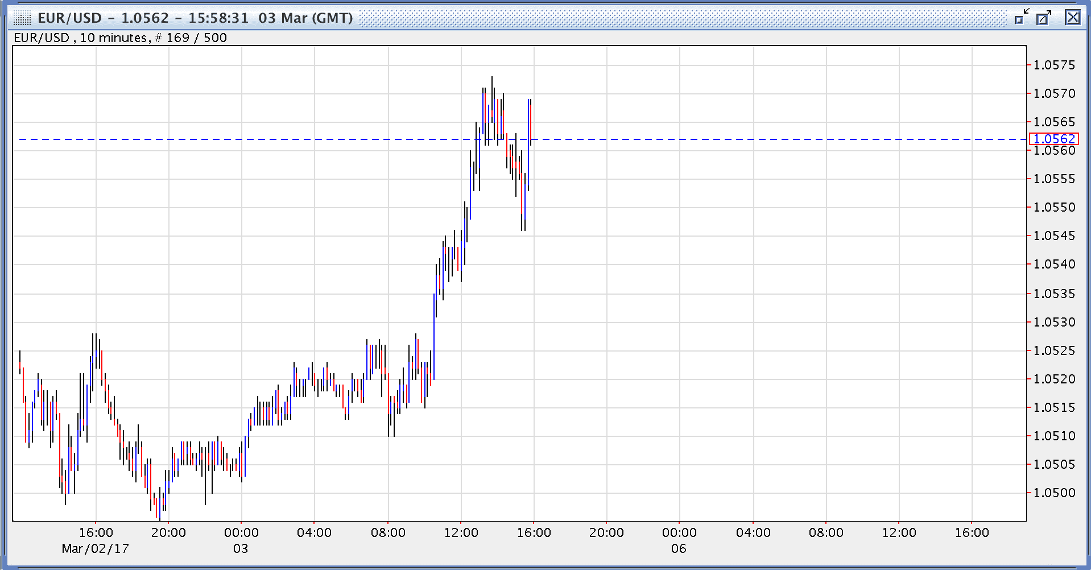Click the last 16:00 time axis label

[x=972, y=533]
